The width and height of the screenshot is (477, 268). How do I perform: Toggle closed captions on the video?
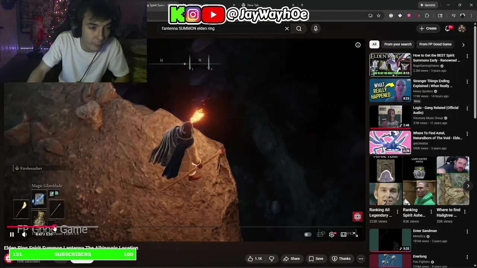click(x=320, y=234)
